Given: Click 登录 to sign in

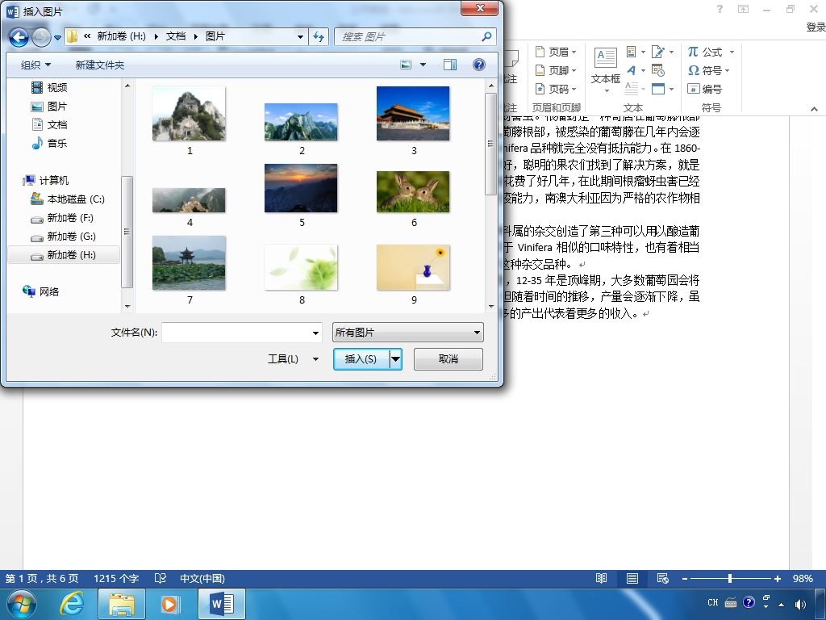Looking at the screenshot, I should (x=816, y=27).
